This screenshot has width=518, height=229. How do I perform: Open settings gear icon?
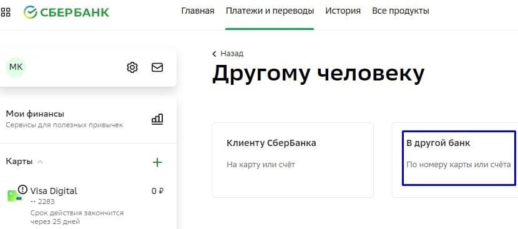(132, 67)
